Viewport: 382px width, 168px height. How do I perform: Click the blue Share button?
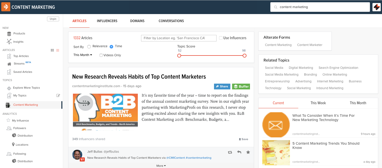(222, 86)
